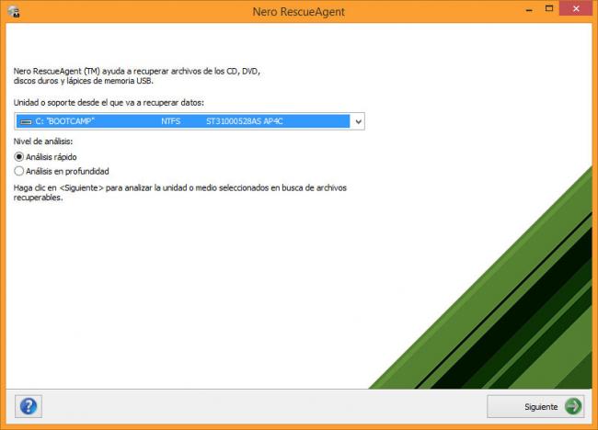
Task: Select the C: "BOOTCAMP" drive entry
Action: coord(183,121)
